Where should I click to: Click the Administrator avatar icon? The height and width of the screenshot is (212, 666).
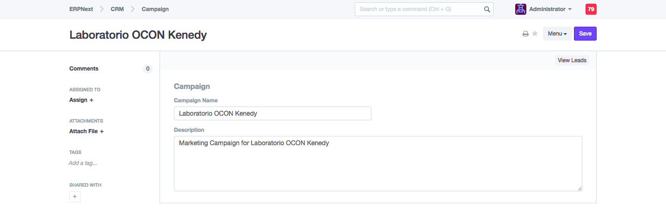coord(521,9)
